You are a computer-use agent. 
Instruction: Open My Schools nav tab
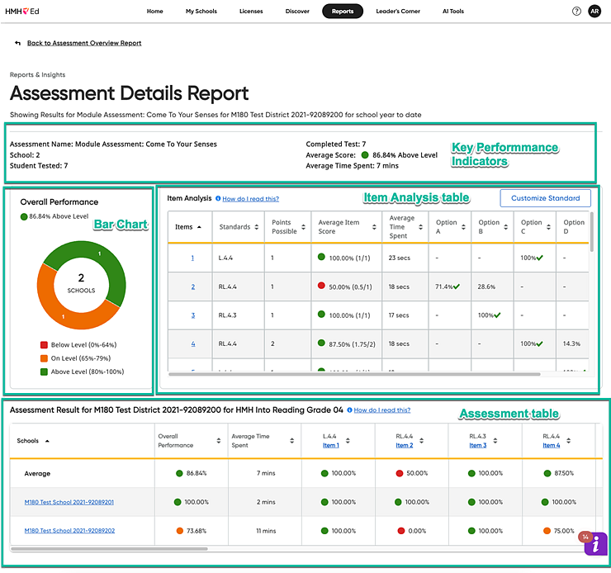point(201,12)
